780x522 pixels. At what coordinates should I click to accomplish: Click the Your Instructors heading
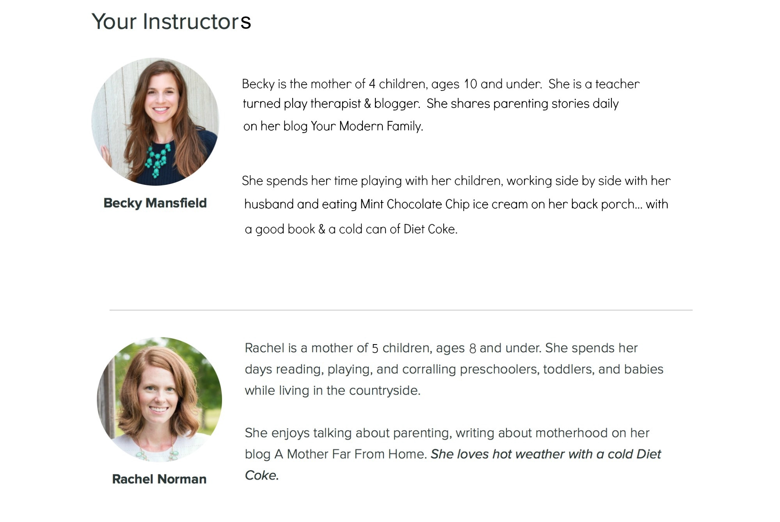click(171, 22)
